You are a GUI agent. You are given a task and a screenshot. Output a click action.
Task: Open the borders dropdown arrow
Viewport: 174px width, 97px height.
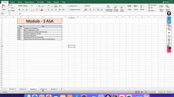34,10
